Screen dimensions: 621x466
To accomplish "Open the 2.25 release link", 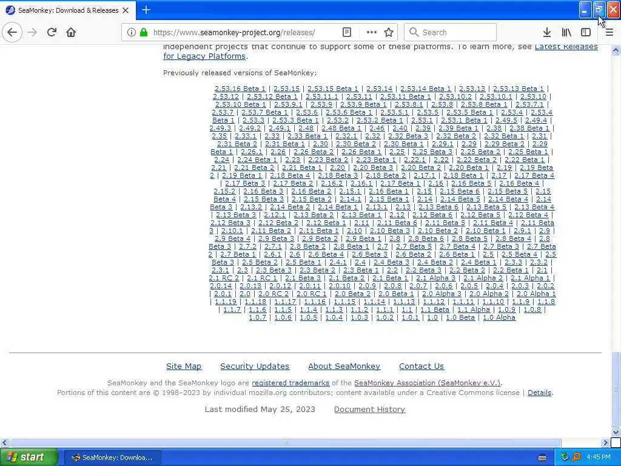I will (x=397, y=152).
